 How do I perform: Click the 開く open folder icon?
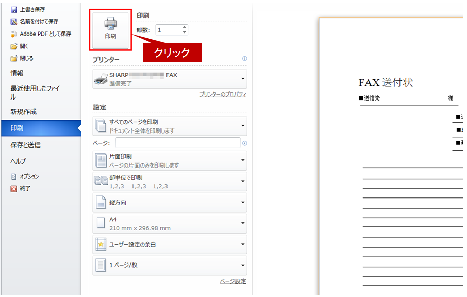[x=14, y=46]
